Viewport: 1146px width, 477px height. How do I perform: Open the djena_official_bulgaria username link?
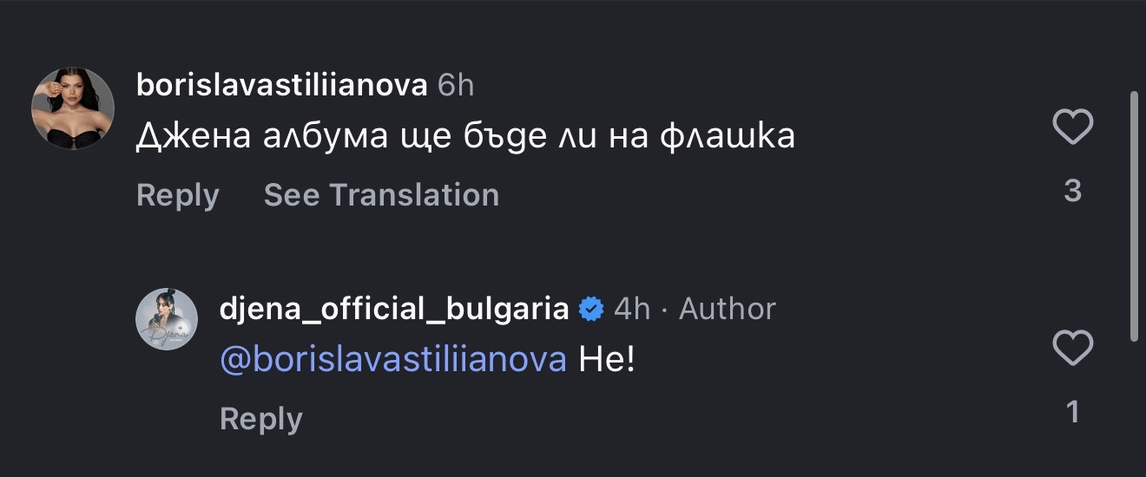click(x=395, y=309)
